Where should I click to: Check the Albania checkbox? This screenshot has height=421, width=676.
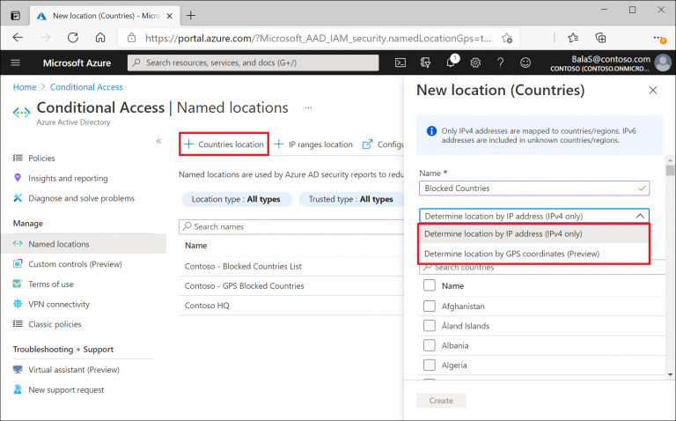(430, 345)
